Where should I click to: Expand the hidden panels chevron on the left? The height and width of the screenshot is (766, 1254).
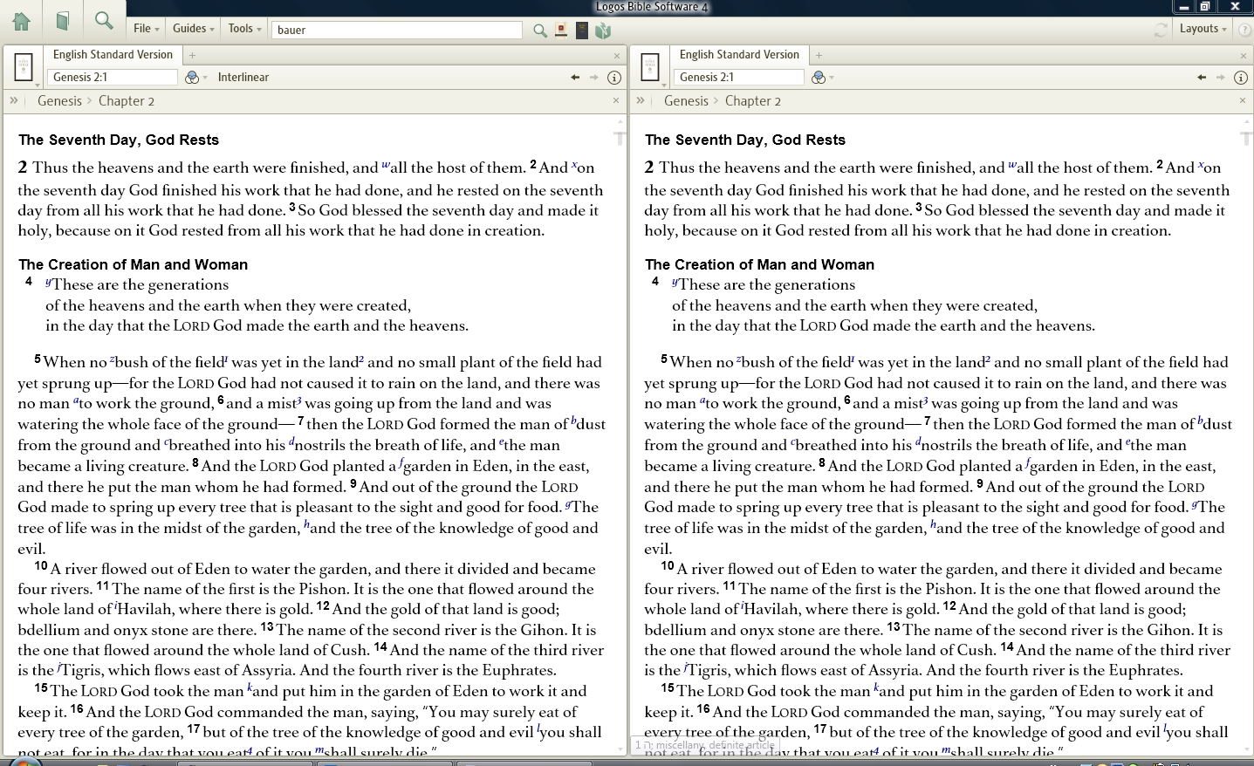(13, 99)
